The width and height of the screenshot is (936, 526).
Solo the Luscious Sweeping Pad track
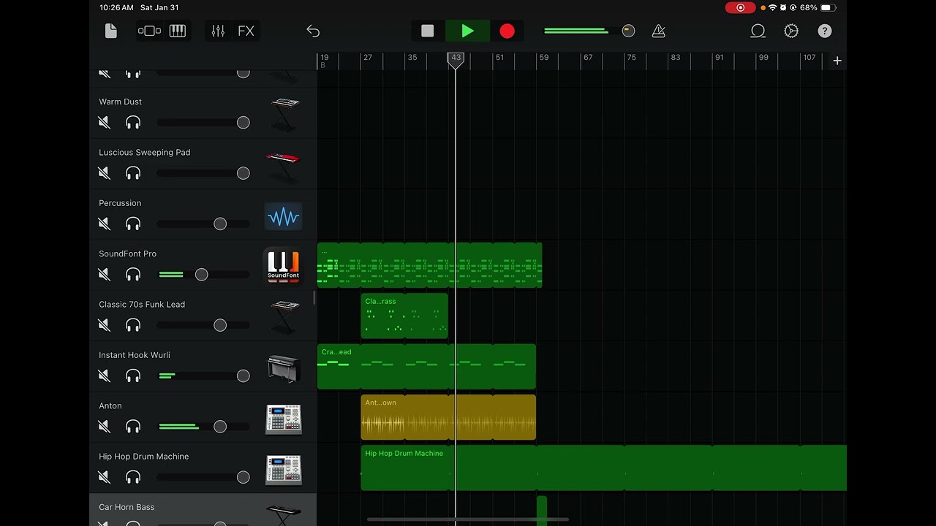[133, 173]
